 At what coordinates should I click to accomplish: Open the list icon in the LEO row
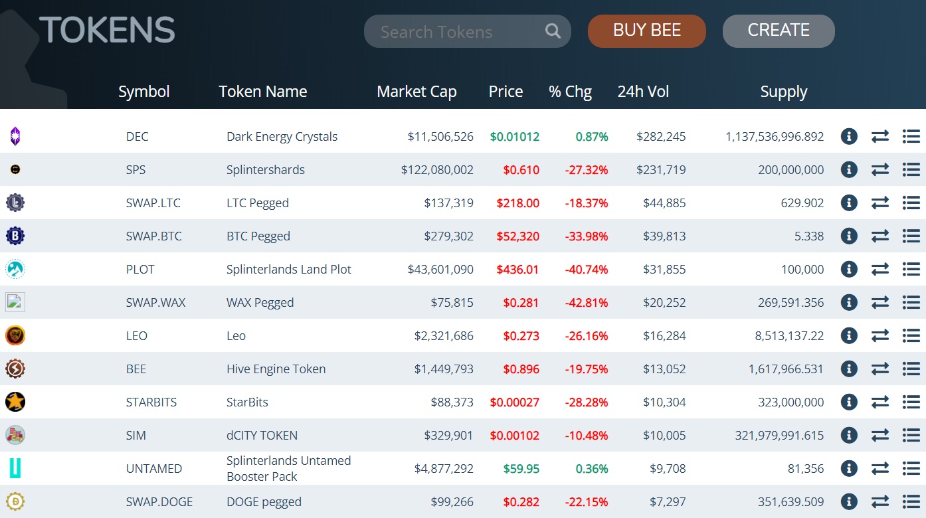911,335
